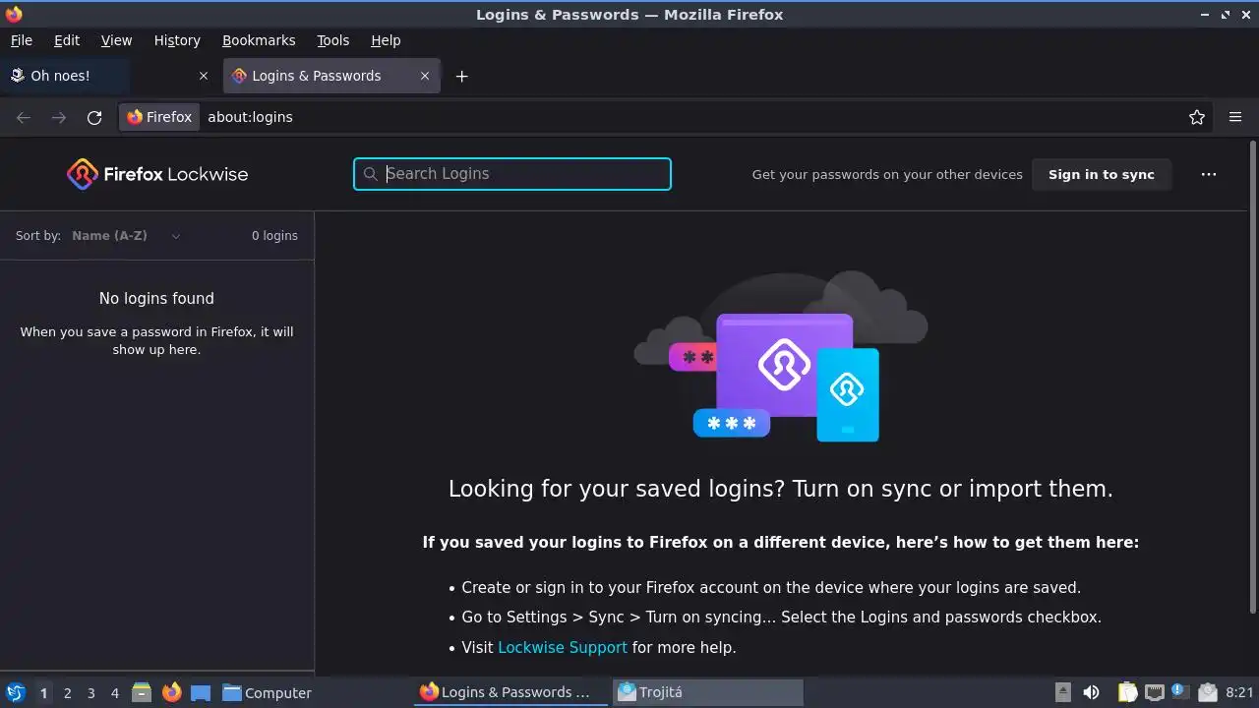This screenshot has width=1259, height=708.
Task: Close the Logins & Passwords tab
Action: 425,76
